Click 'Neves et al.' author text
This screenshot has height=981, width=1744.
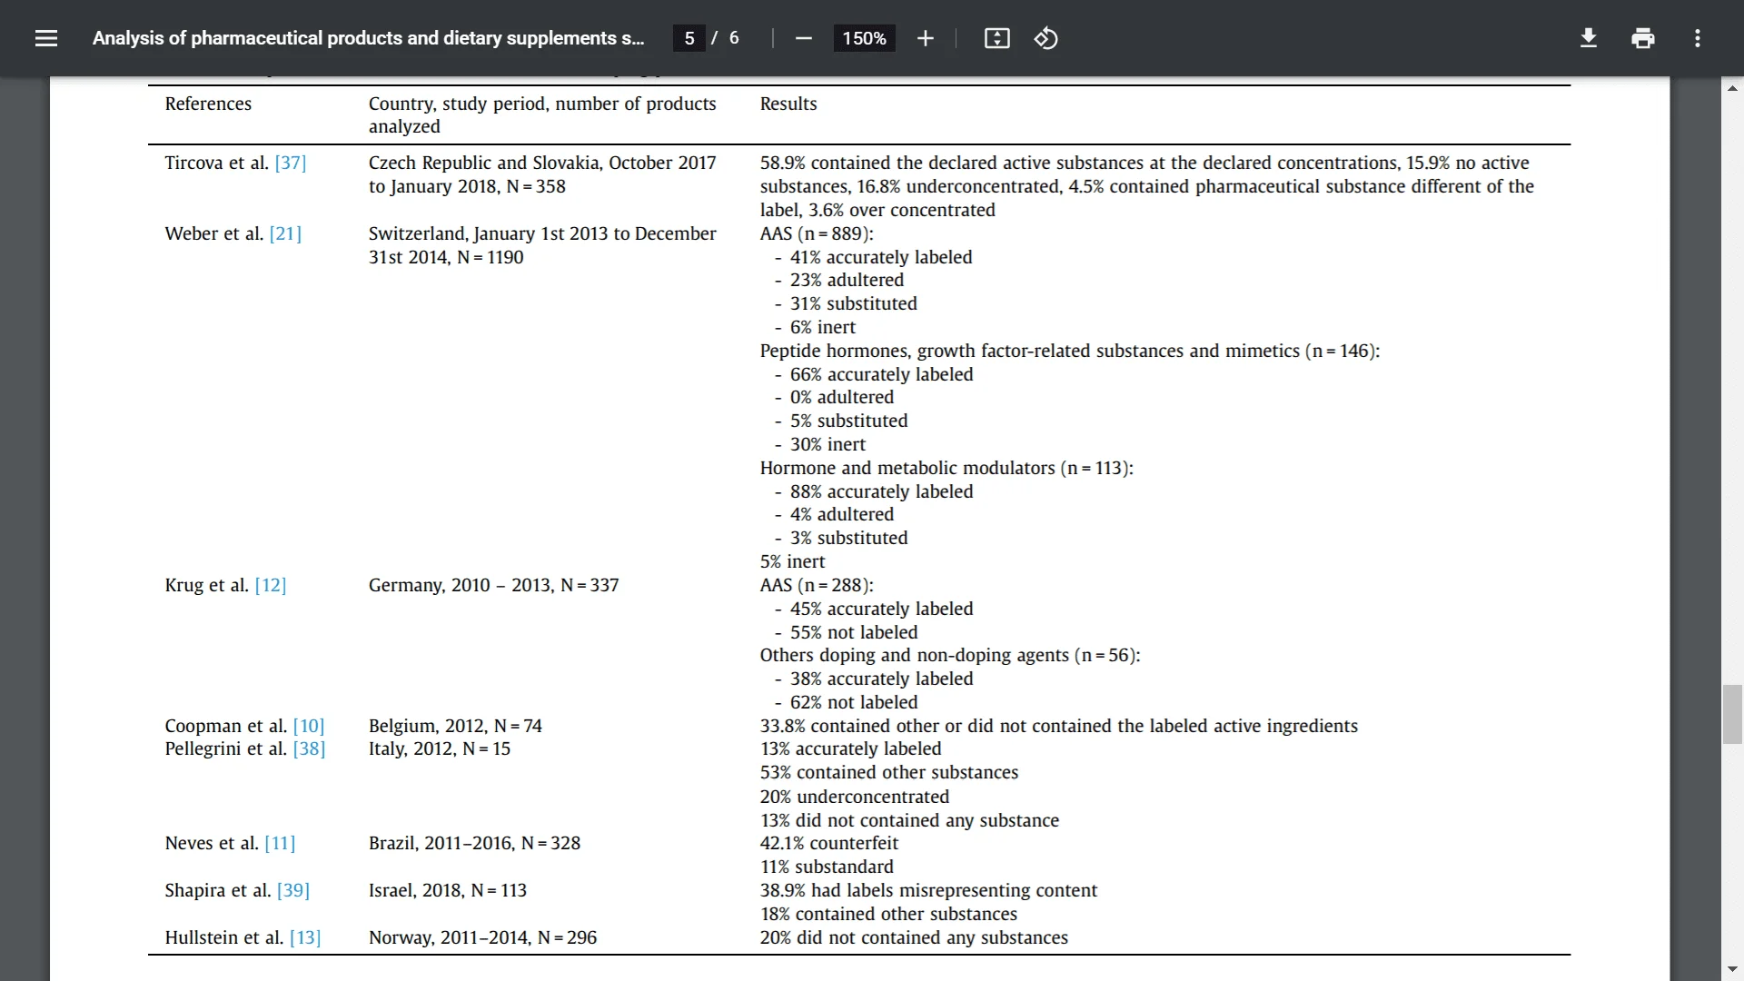click(212, 843)
